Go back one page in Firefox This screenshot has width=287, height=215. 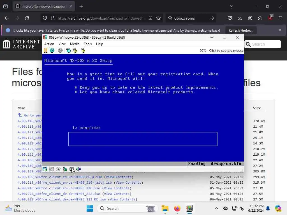pos(7,18)
